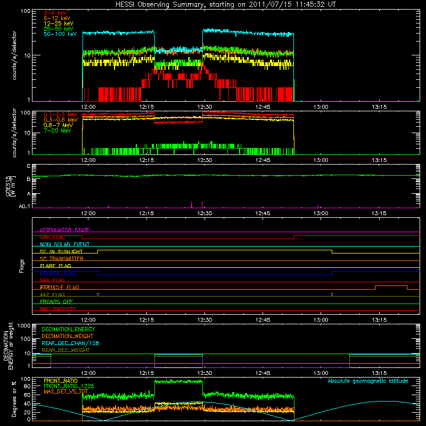Pick the NON_SOLAR_EVENT flag label
Viewport: 426px width, 426px height.
[x=64, y=244]
